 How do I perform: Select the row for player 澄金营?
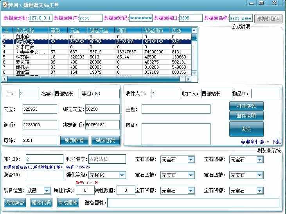point(97,72)
